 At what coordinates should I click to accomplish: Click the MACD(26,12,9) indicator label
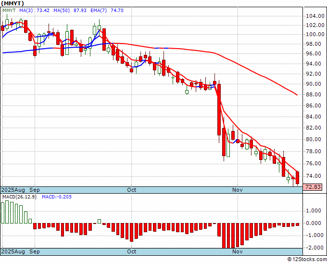19,197
